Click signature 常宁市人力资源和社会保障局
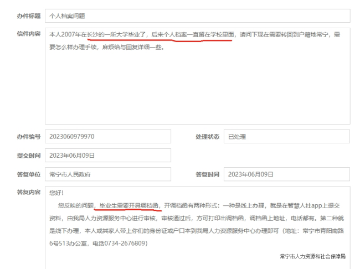360x269 pixels. click(x=313, y=256)
